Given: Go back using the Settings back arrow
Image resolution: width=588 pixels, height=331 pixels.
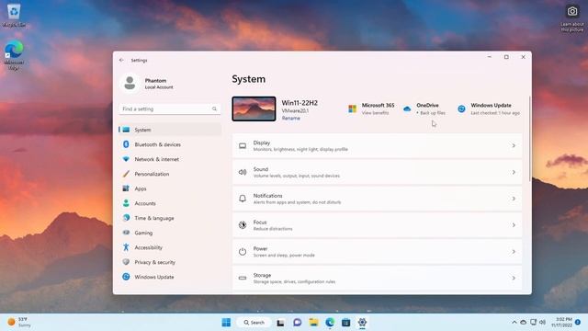Looking at the screenshot, I should pos(121,60).
